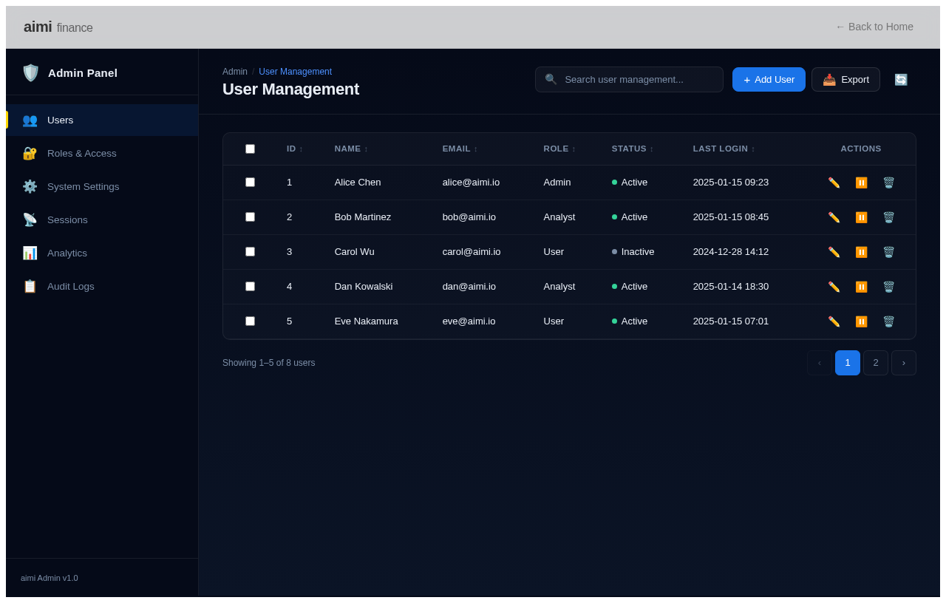Delete Bob Martinez via trash icon
Viewport: 946px width, 603px height.
pos(888,217)
